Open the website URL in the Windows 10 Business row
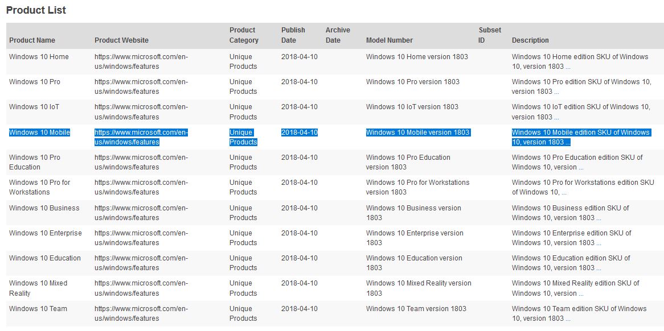This screenshot has width=664, height=331. 141,213
